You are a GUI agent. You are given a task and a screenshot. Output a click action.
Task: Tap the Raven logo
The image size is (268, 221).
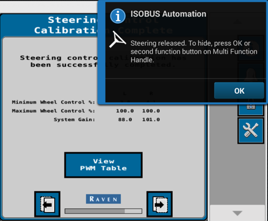(x=103, y=199)
